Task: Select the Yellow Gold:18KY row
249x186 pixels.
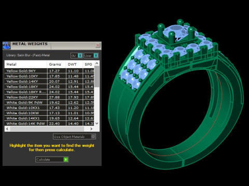Action: tap(49, 87)
